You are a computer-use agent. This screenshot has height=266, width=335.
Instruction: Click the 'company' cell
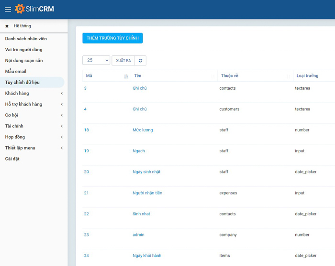tap(228, 234)
